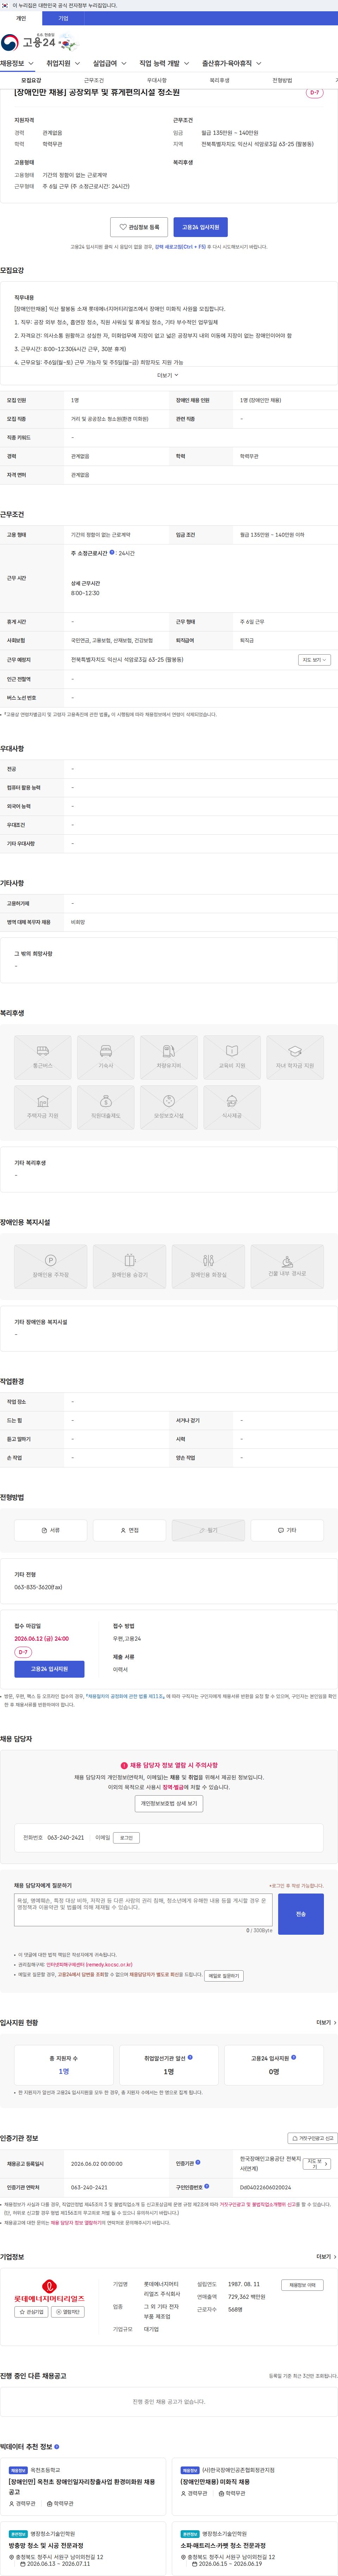Expand the 직업 능력 개발 menu
The width and height of the screenshot is (338, 2576).
[x=164, y=63]
